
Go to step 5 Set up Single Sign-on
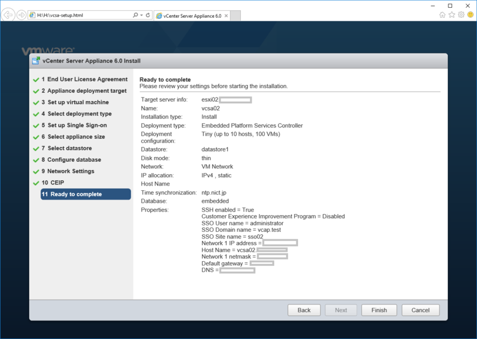pos(74,125)
